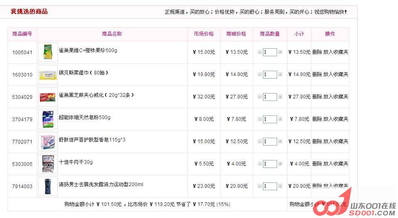Viewport: 398px width, 218px height.
Task: Increase quantity of item 7914003 with plus
Action: point(280,186)
